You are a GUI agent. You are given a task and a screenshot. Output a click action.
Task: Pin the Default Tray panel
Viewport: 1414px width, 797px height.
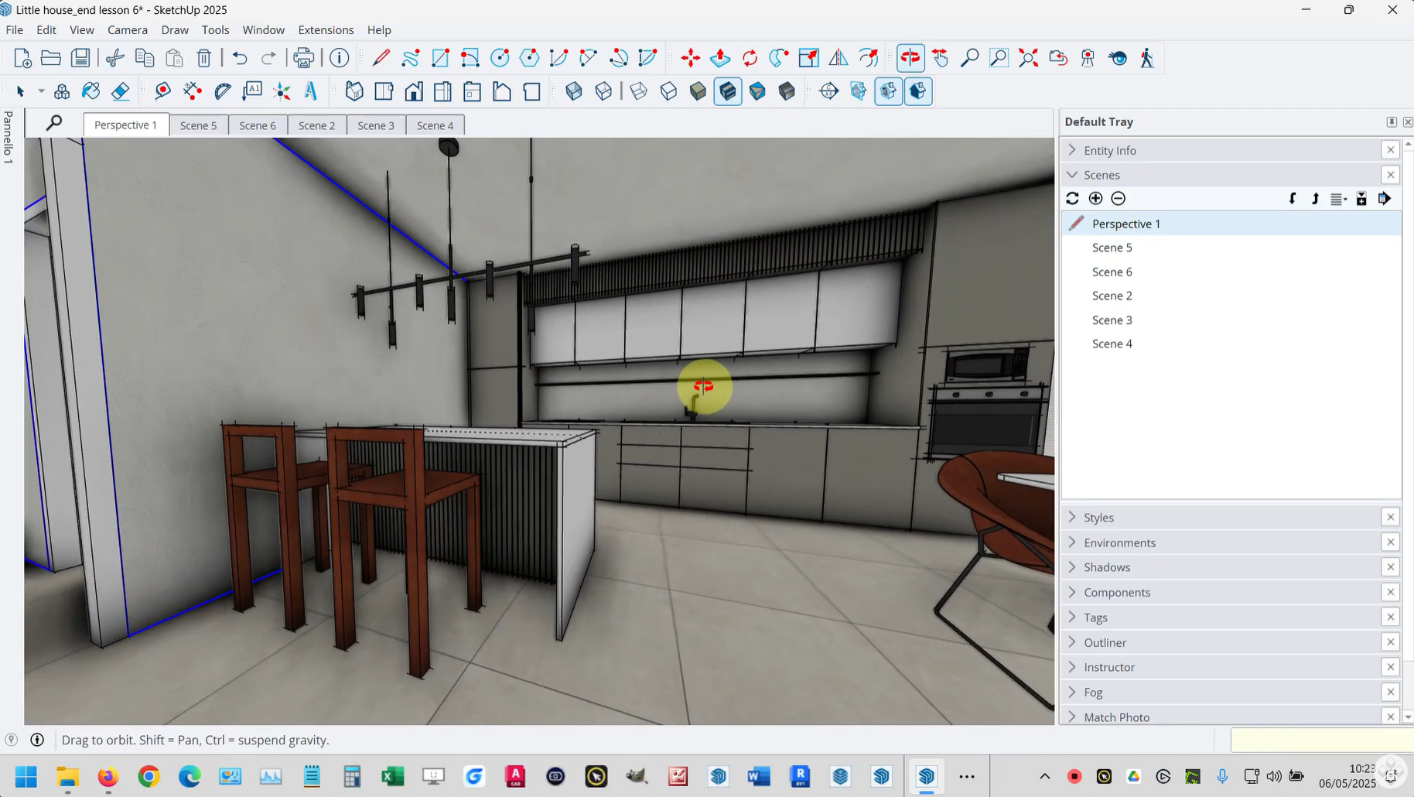(1391, 122)
